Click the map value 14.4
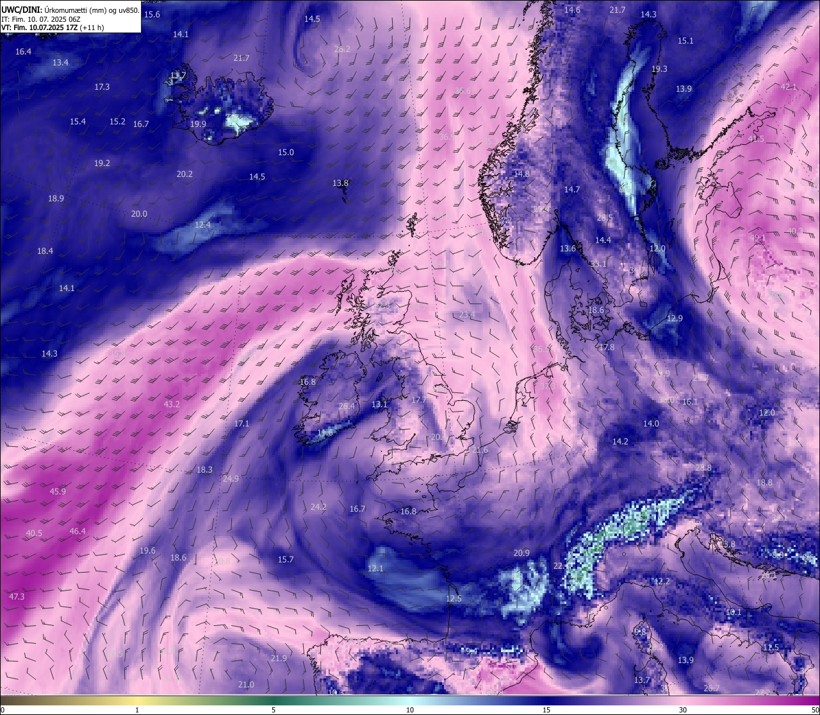This screenshot has width=820, height=715. [603, 240]
